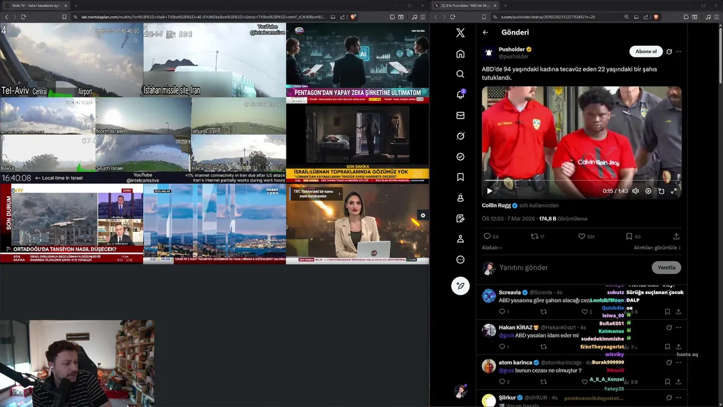Open Pusholder profile name link
Screen dimensions: 723x407
click(512, 49)
